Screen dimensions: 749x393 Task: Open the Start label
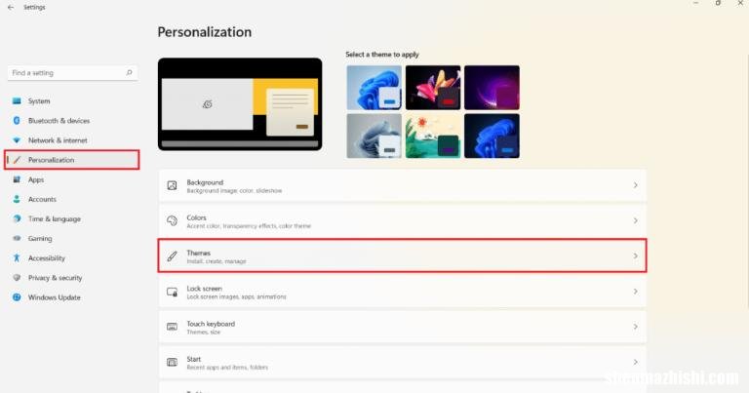(x=193, y=359)
